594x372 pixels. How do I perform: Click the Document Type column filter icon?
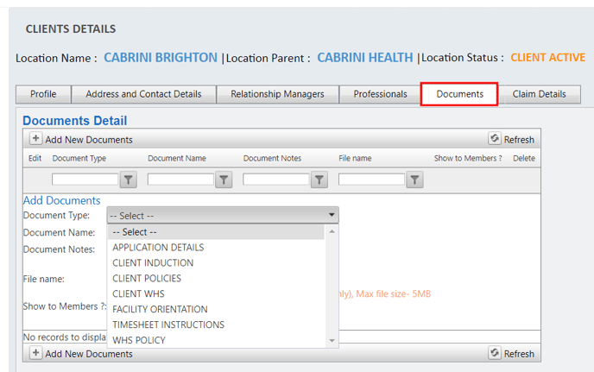129,180
